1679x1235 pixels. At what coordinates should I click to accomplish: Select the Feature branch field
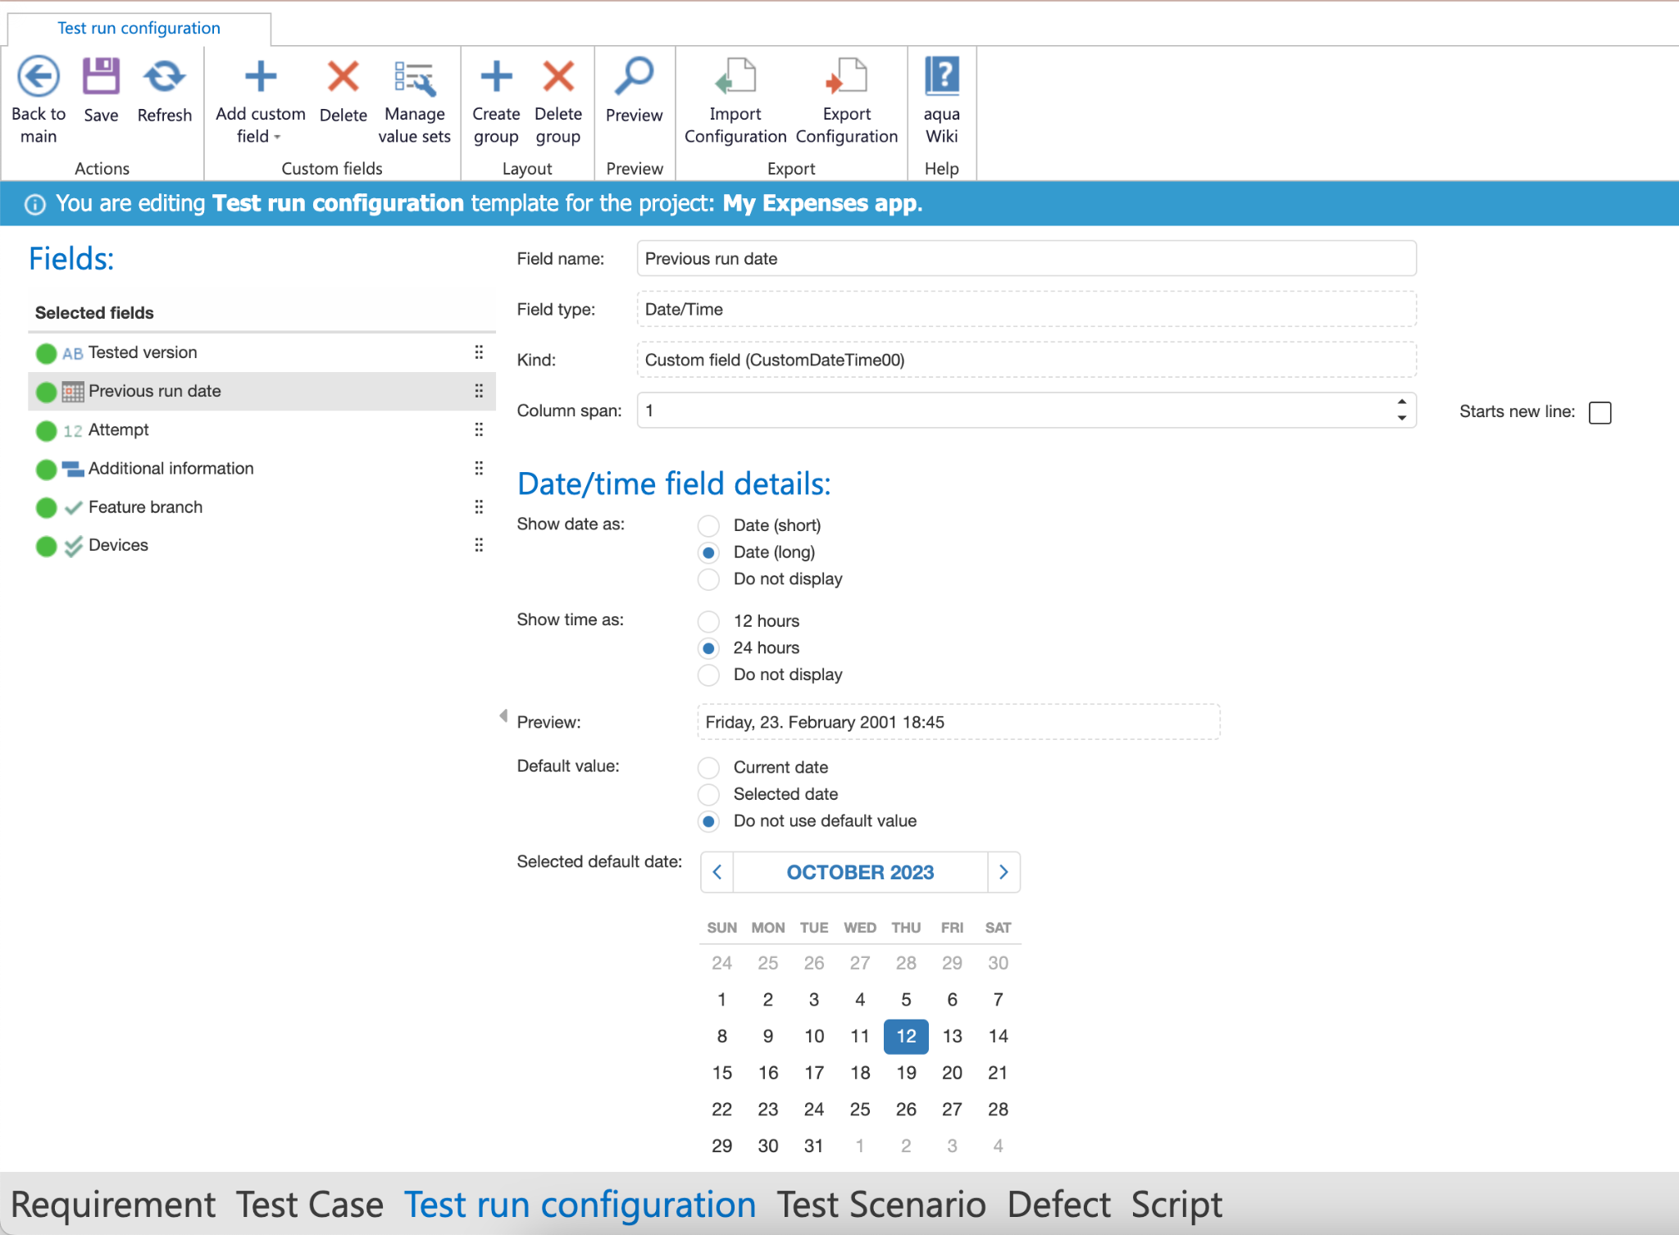(x=145, y=507)
